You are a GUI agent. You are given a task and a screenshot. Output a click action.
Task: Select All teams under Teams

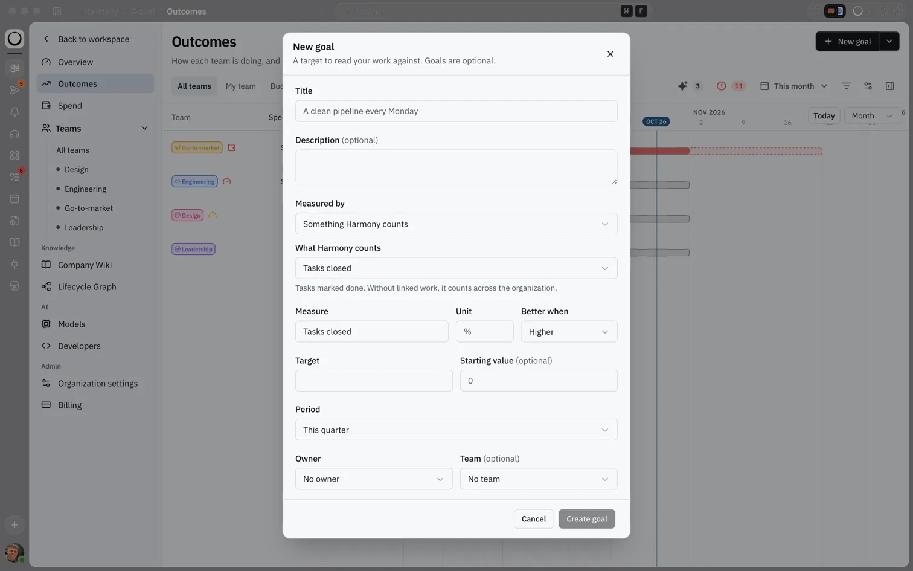(72, 150)
